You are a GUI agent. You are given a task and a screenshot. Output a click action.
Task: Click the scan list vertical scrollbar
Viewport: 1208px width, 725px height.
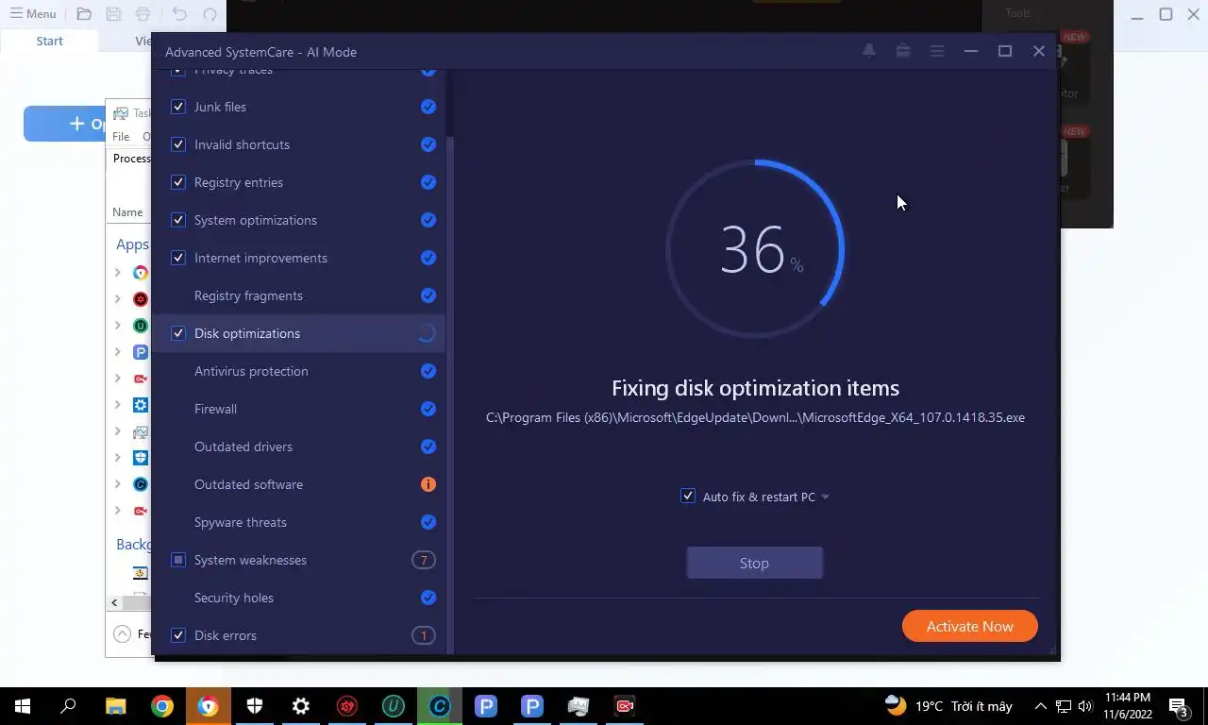pos(450,395)
